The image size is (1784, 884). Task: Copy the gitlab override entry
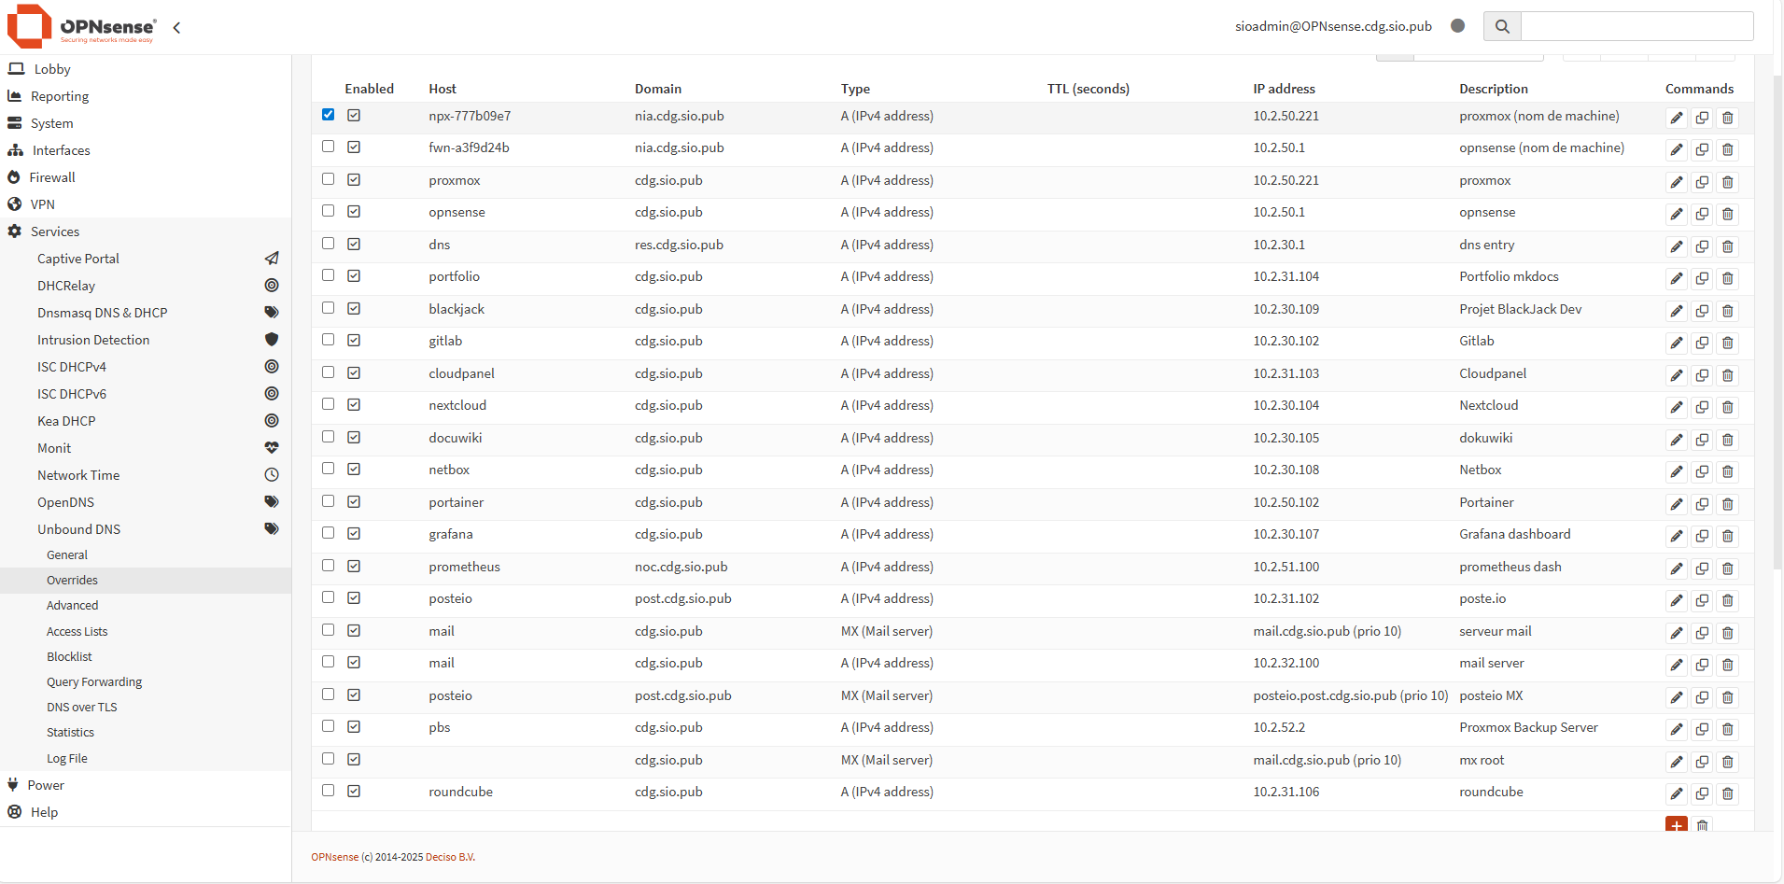[x=1701, y=343]
